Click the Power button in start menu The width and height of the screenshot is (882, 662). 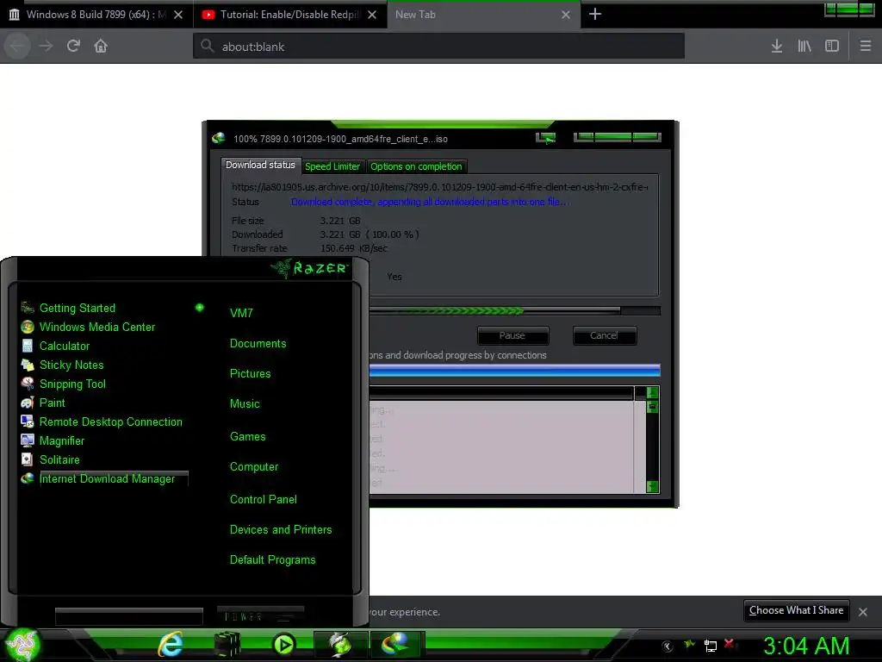coord(260,616)
